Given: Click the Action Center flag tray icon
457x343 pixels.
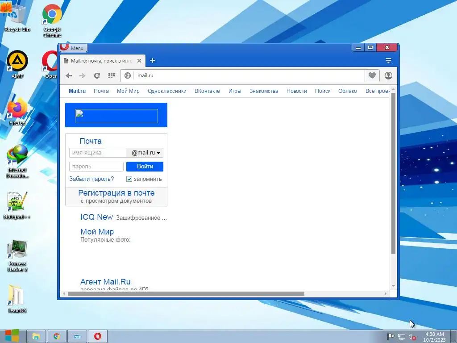Looking at the screenshot, I should [391, 337].
